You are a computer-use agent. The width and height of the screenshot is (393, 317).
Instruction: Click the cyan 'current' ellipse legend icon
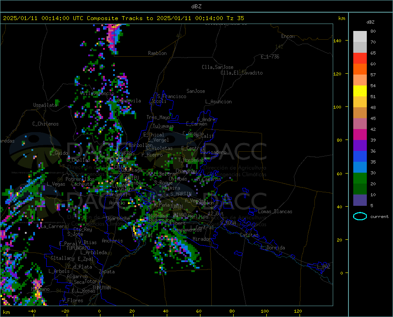click(360, 216)
